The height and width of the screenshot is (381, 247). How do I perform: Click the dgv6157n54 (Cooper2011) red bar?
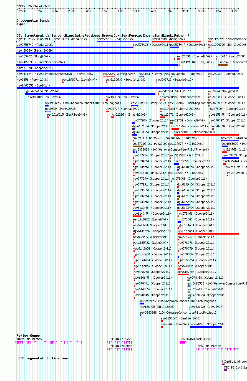pyautogui.click(x=183, y=275)
